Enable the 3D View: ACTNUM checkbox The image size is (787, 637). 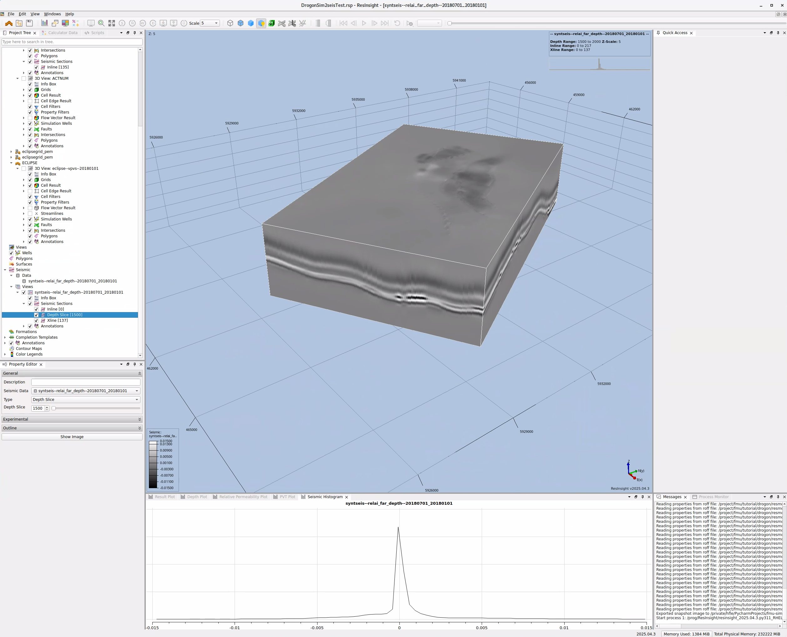point(24,78)
